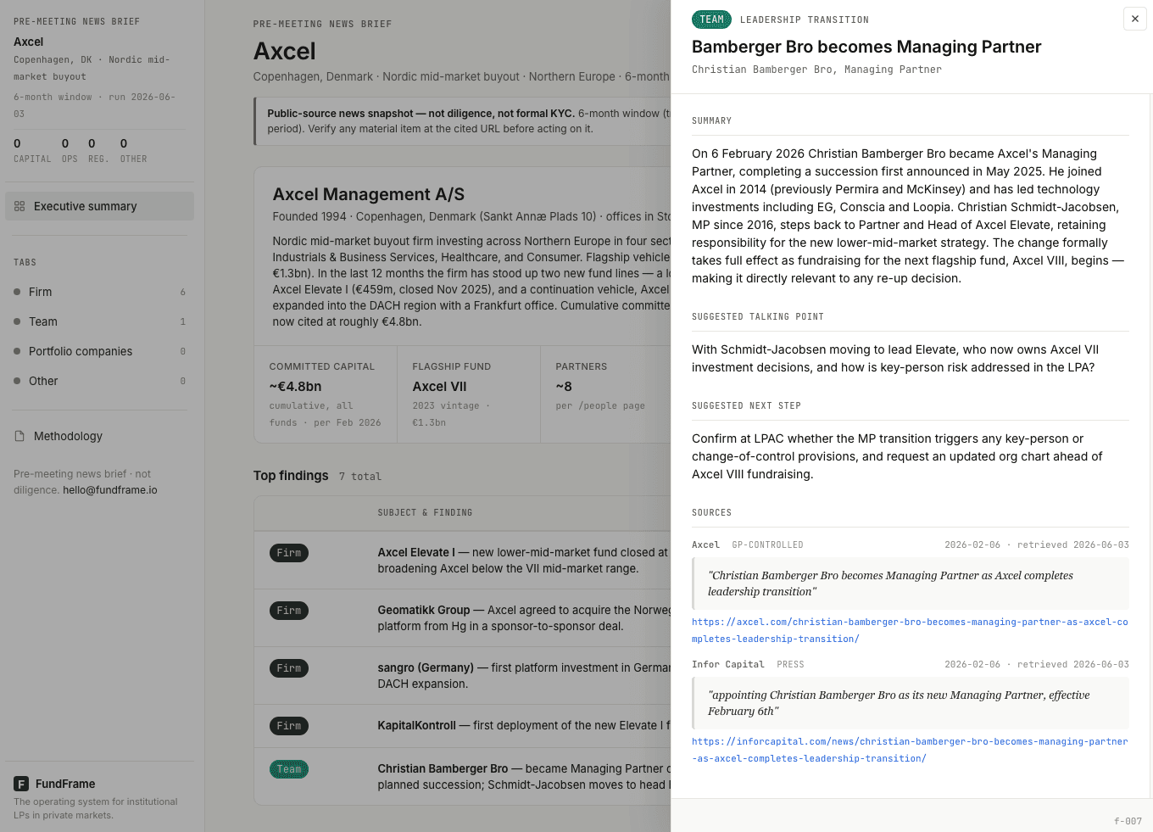Image resolution: width=1153 pixels, height=832 pixels.
Task: Open the Geomatikk Group finding row
Action: (x=462, y=618)
